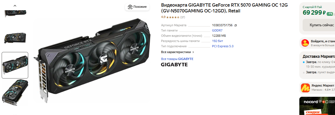Select the second thumbnail with front view

[x=15, y=38]
